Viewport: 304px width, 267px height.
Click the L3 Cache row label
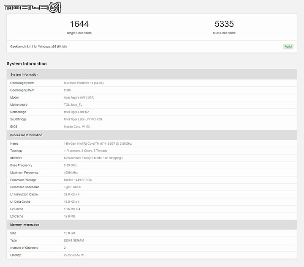pos(16,217)
